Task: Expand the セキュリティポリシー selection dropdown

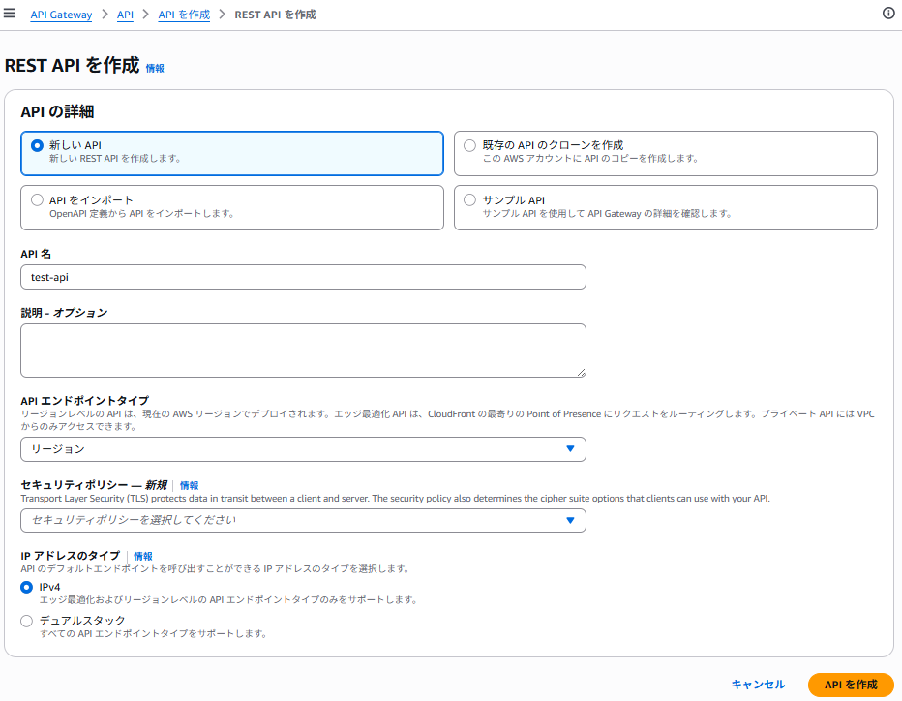Action: (x=303, y=520)
